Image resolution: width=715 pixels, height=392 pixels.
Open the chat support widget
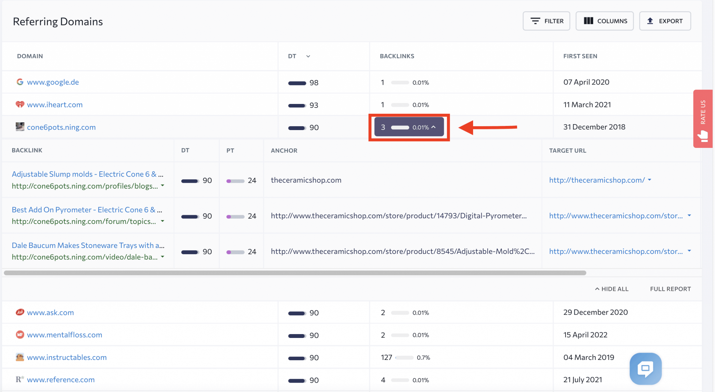646,369
